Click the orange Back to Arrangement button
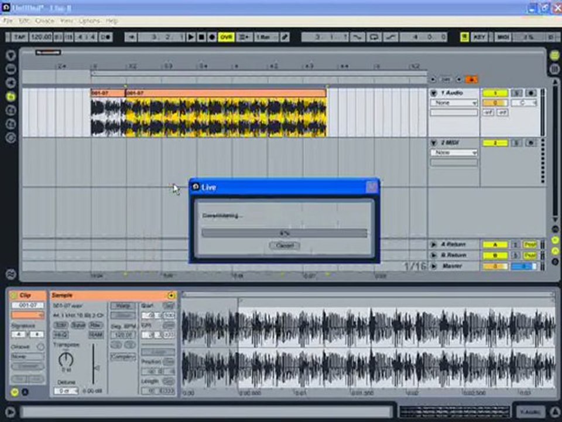The height and width of the screenshot is (422, 562). (472, 79)
